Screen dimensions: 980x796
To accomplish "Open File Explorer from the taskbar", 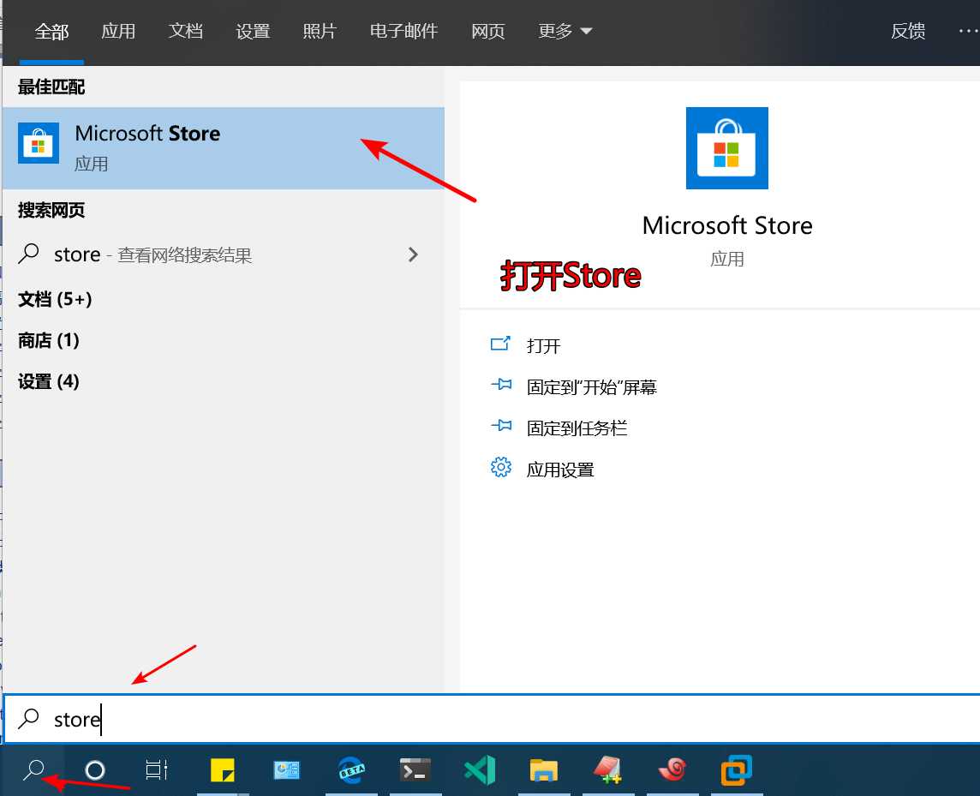I will (544, 770).
